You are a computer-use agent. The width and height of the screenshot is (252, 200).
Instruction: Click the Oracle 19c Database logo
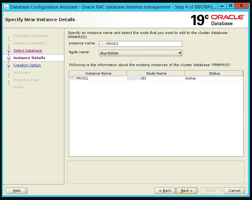click(218, 20)
